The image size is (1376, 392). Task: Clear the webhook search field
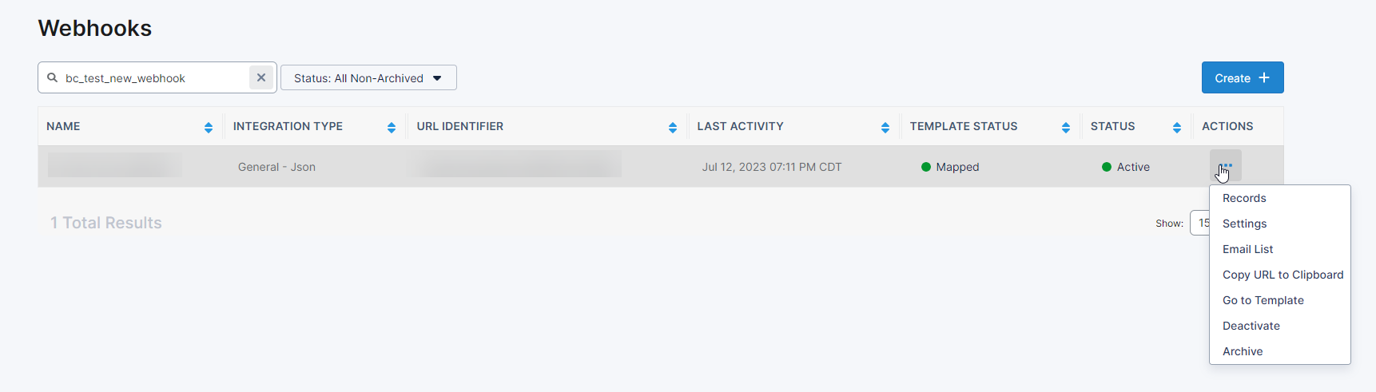tap(261, 77)
